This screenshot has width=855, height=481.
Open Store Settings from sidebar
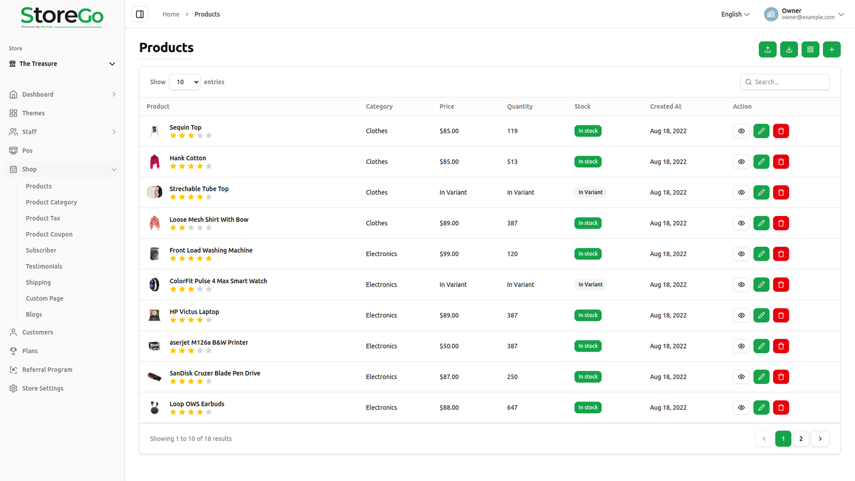pos(43,389)
